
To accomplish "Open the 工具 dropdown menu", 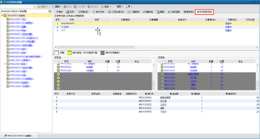I will 129,6.
